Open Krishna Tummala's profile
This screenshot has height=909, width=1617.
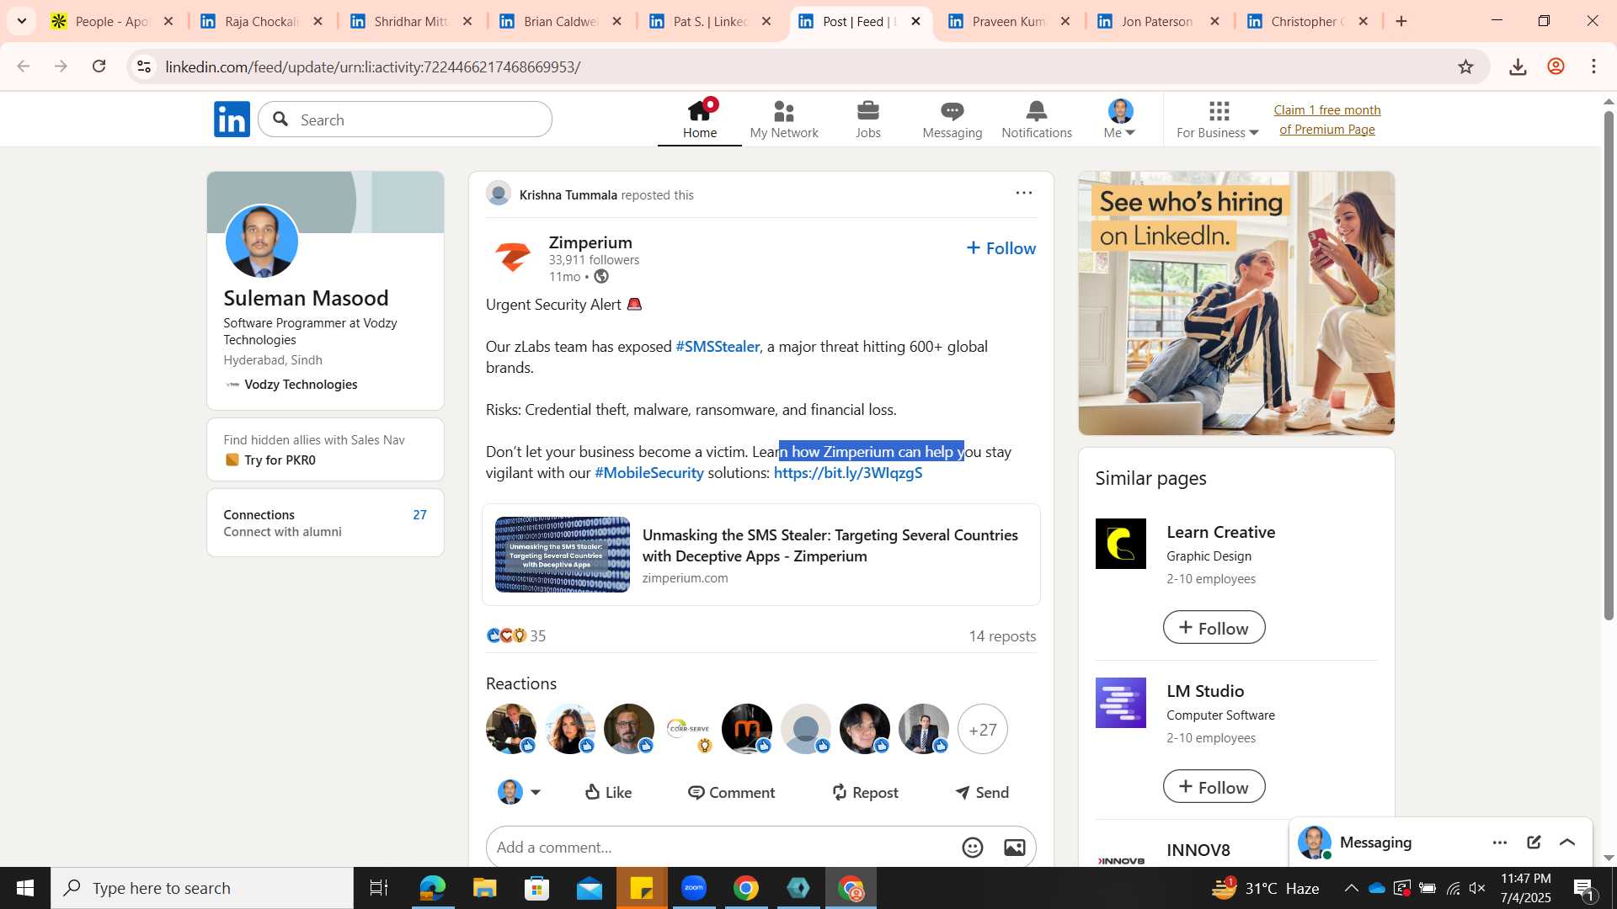(568, 194)
